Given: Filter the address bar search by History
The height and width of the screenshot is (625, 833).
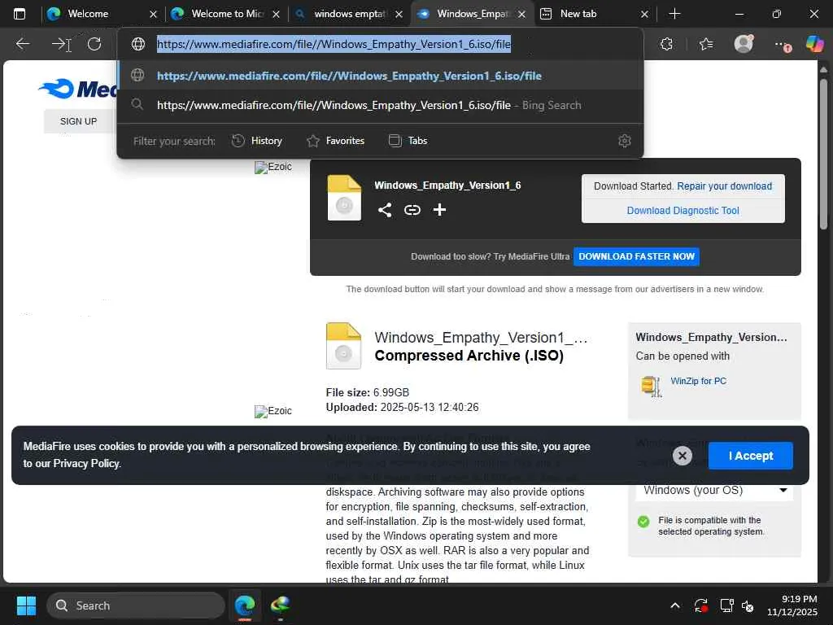Looking at the screenshot, I should point(257,141).
